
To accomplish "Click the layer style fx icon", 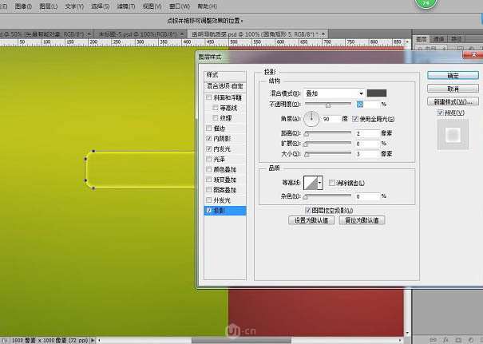I will pyautogui.click(x=445, y=340).
